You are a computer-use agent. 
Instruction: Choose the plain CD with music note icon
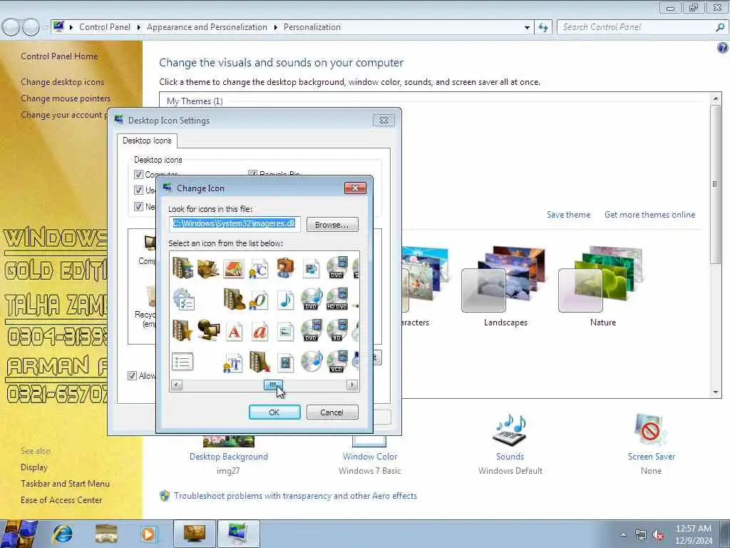tap(311, 362)
